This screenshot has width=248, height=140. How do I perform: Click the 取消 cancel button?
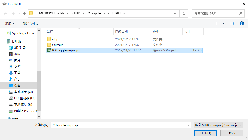click(232, 133)
